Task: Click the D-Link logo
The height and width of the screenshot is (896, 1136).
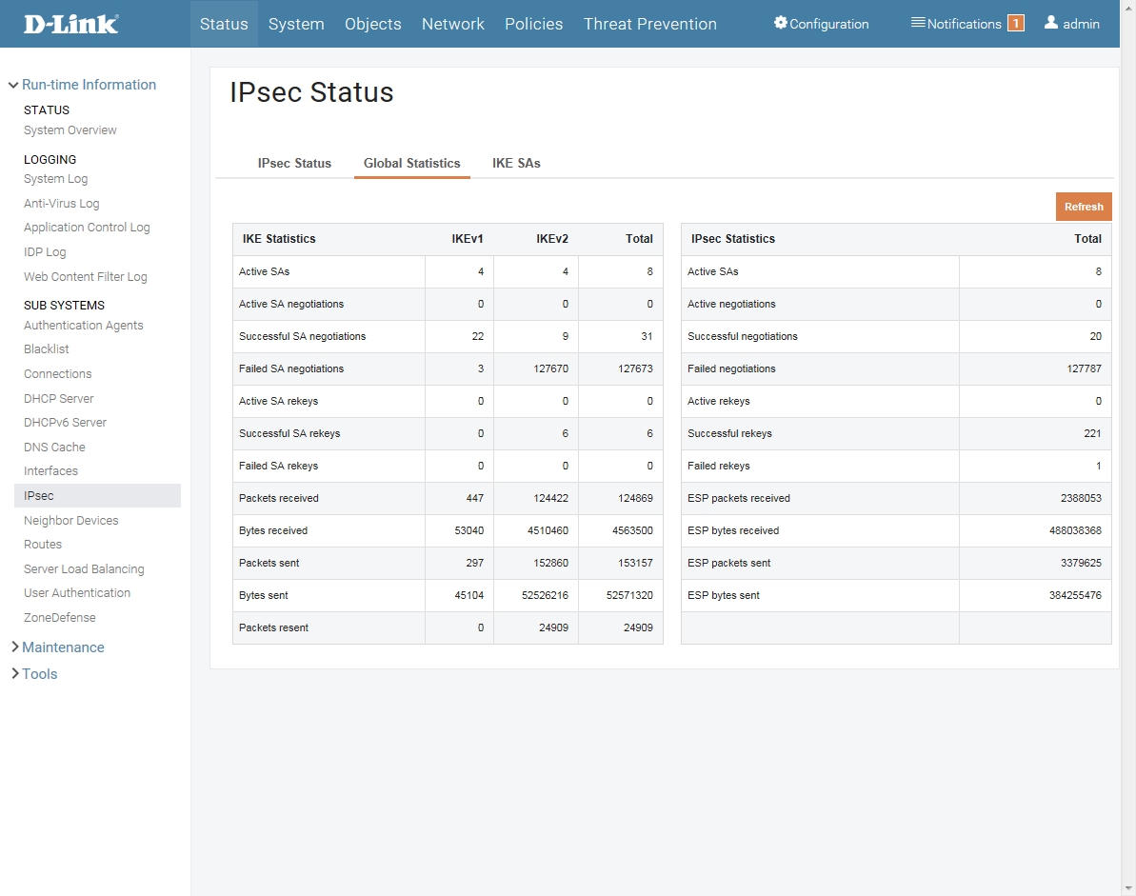Action: (x=71, y=24)
